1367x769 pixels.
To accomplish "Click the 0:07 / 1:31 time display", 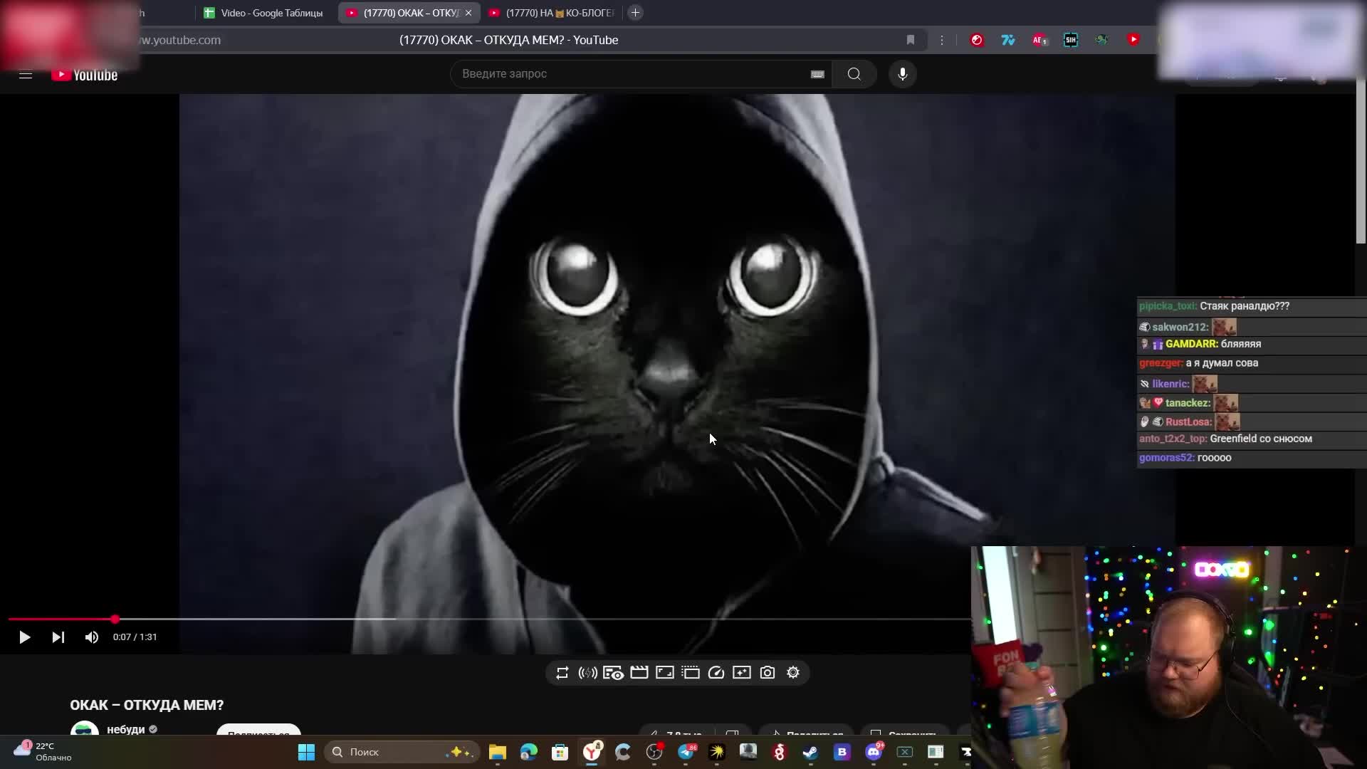I will (x=135, y=637).
